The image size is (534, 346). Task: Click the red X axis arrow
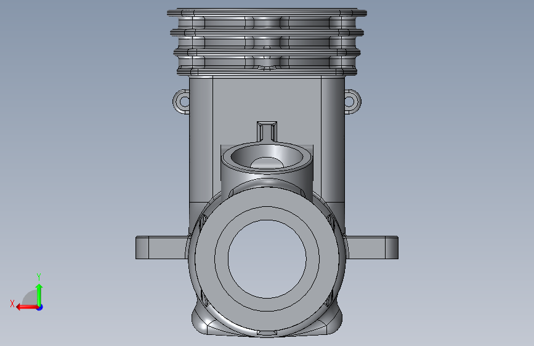click(26, 307)
